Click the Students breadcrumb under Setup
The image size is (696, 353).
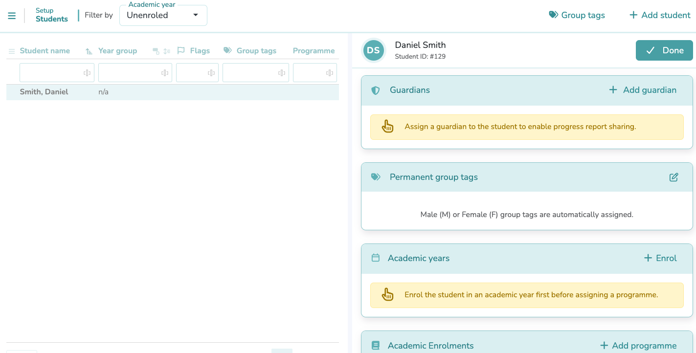tap(51, 19)
